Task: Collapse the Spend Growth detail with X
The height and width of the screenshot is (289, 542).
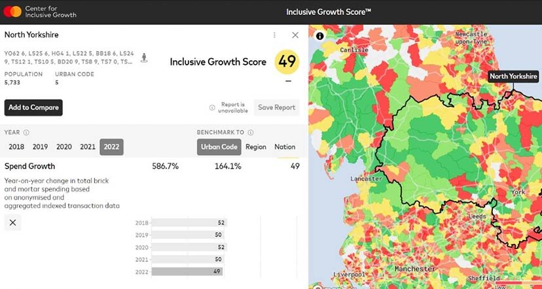Action: (12, 223)
